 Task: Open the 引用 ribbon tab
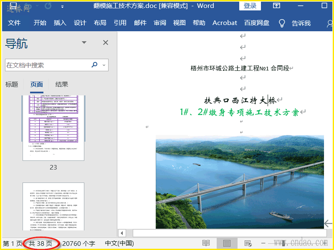(120, 23)
